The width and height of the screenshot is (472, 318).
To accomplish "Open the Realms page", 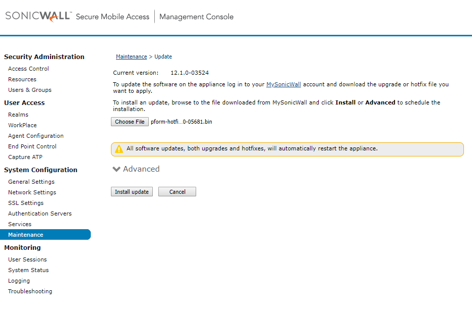I will 18,115.
